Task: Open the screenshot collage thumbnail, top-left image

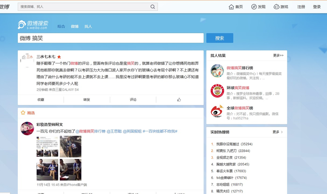Action: click(47, 146)
